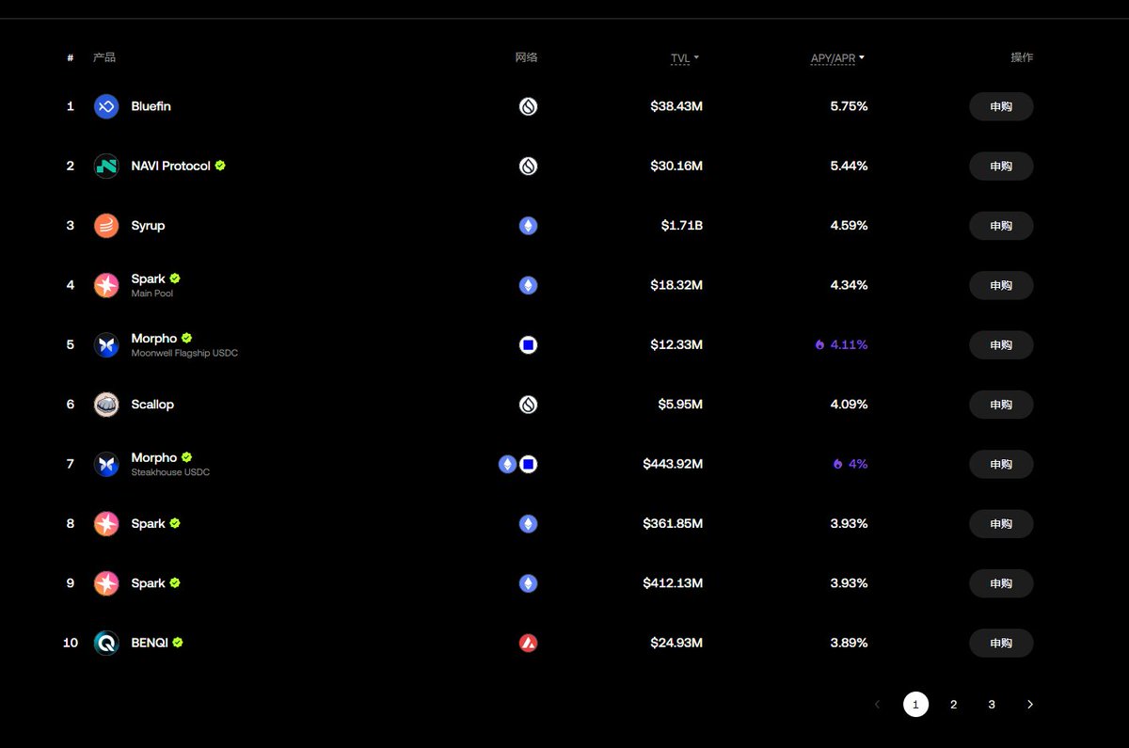The height and width of the screenshot is (748, 1129).
Task: Click the Spark logo in row 8
Action: pyautogui.click(x=106, y=523)
